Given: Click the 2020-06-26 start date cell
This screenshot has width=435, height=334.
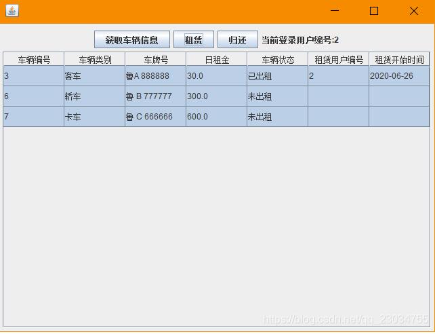Looking at the screenshot, I should click(400, 76).
